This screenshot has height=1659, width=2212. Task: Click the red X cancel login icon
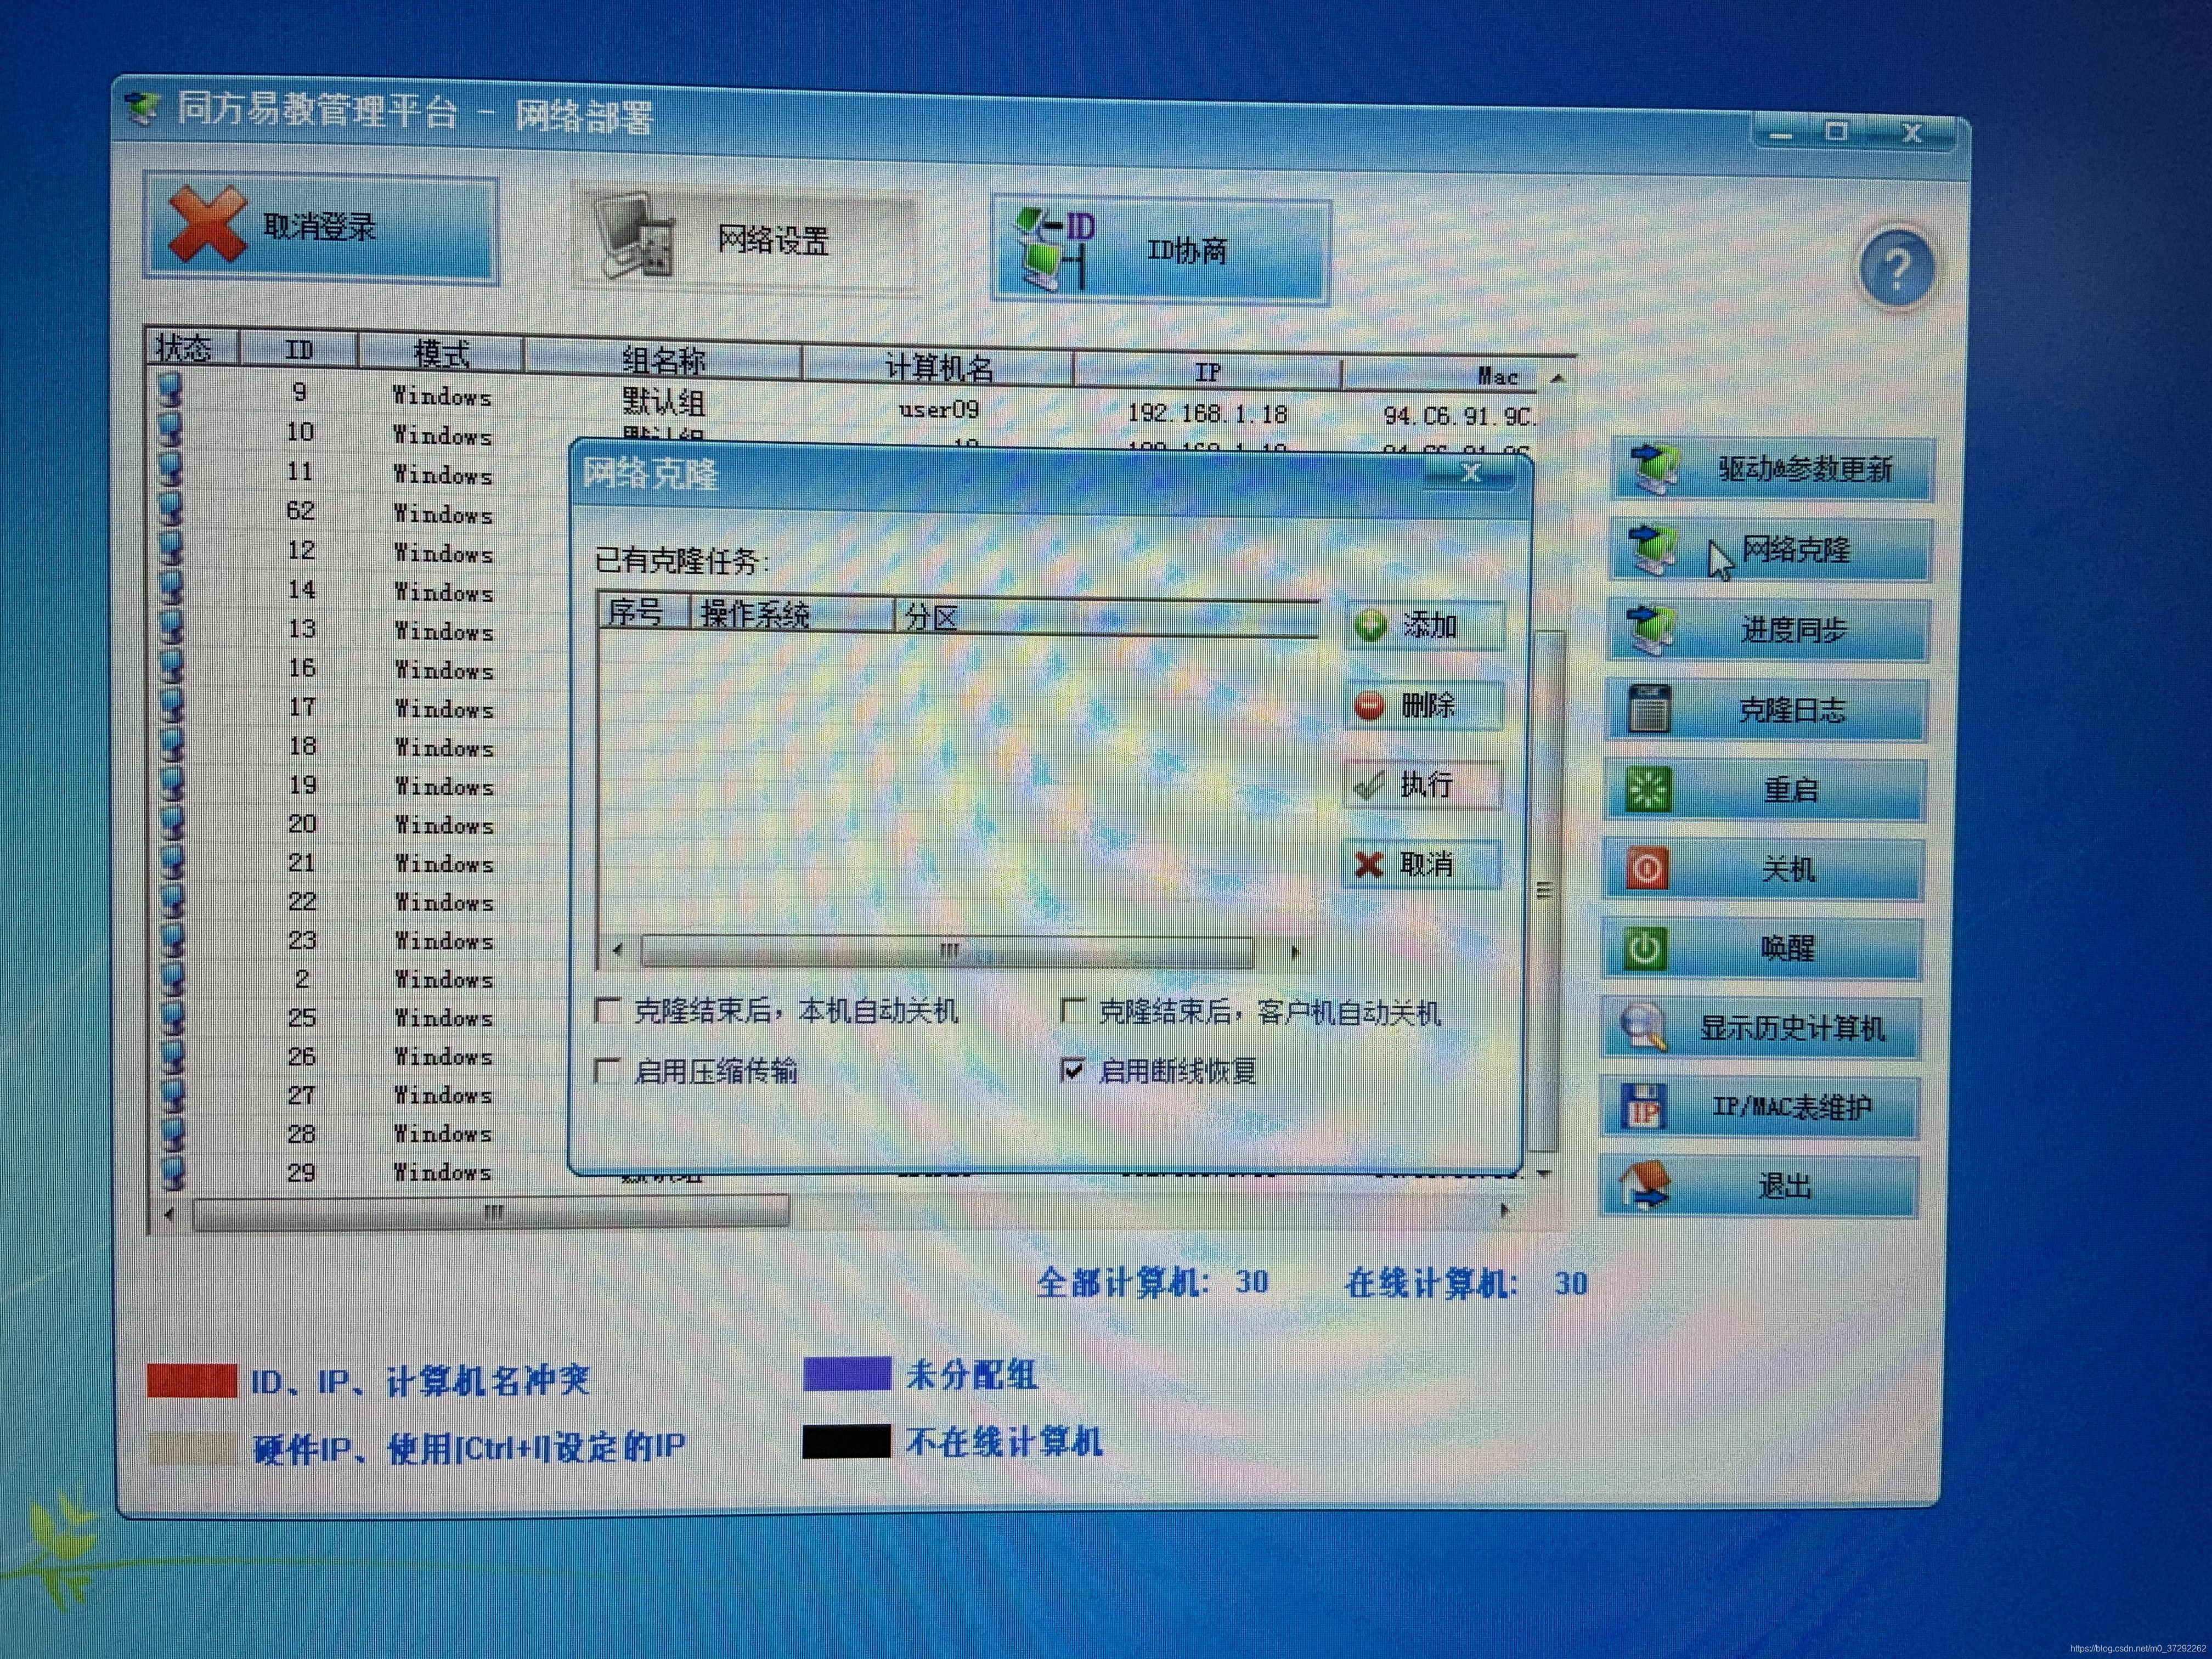(x=207, y=225)
